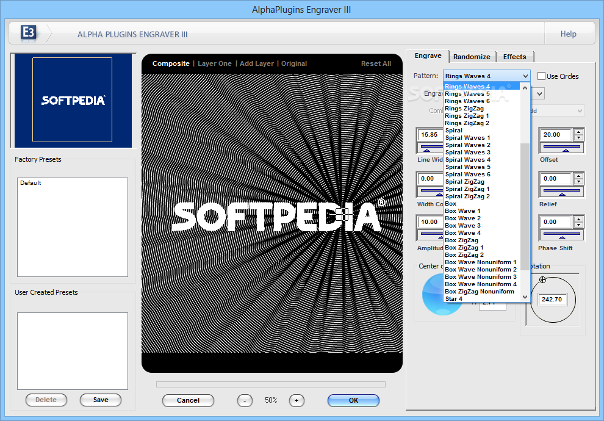This screenshot has height=421, width=604.
Task: Click the center crosshair marker in preview
Action: coord(342,214)
